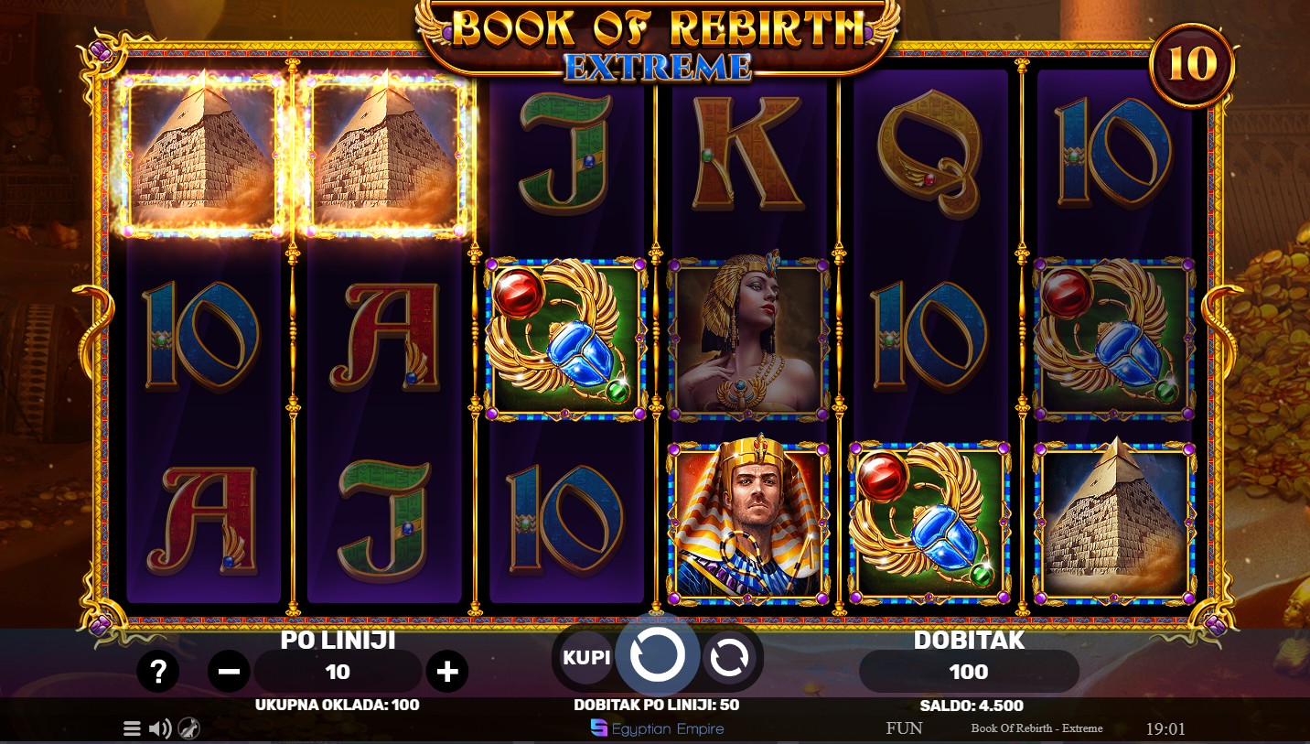The height and width of the screenshot is (744, 1310).
Task: Click the glowing pyramid symbol on first reel
Action: tap(203, 156)
